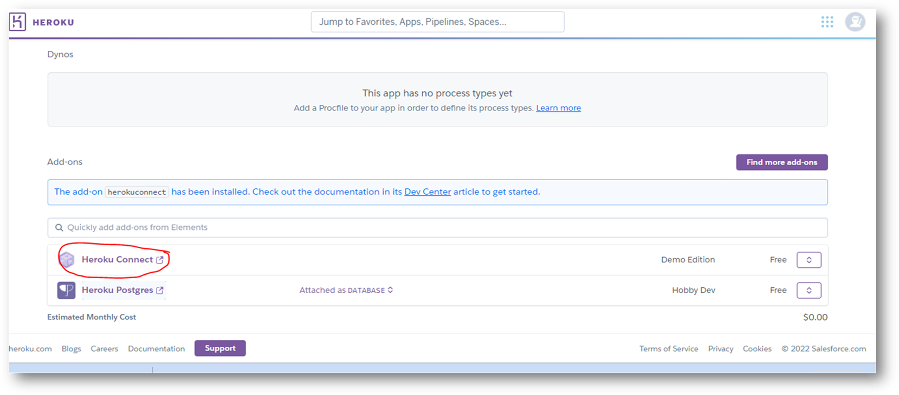Click external link icon beside Heroku Postgres
Image resolution: width=899 pixels, height=395 pixels.
coord(160,291)
